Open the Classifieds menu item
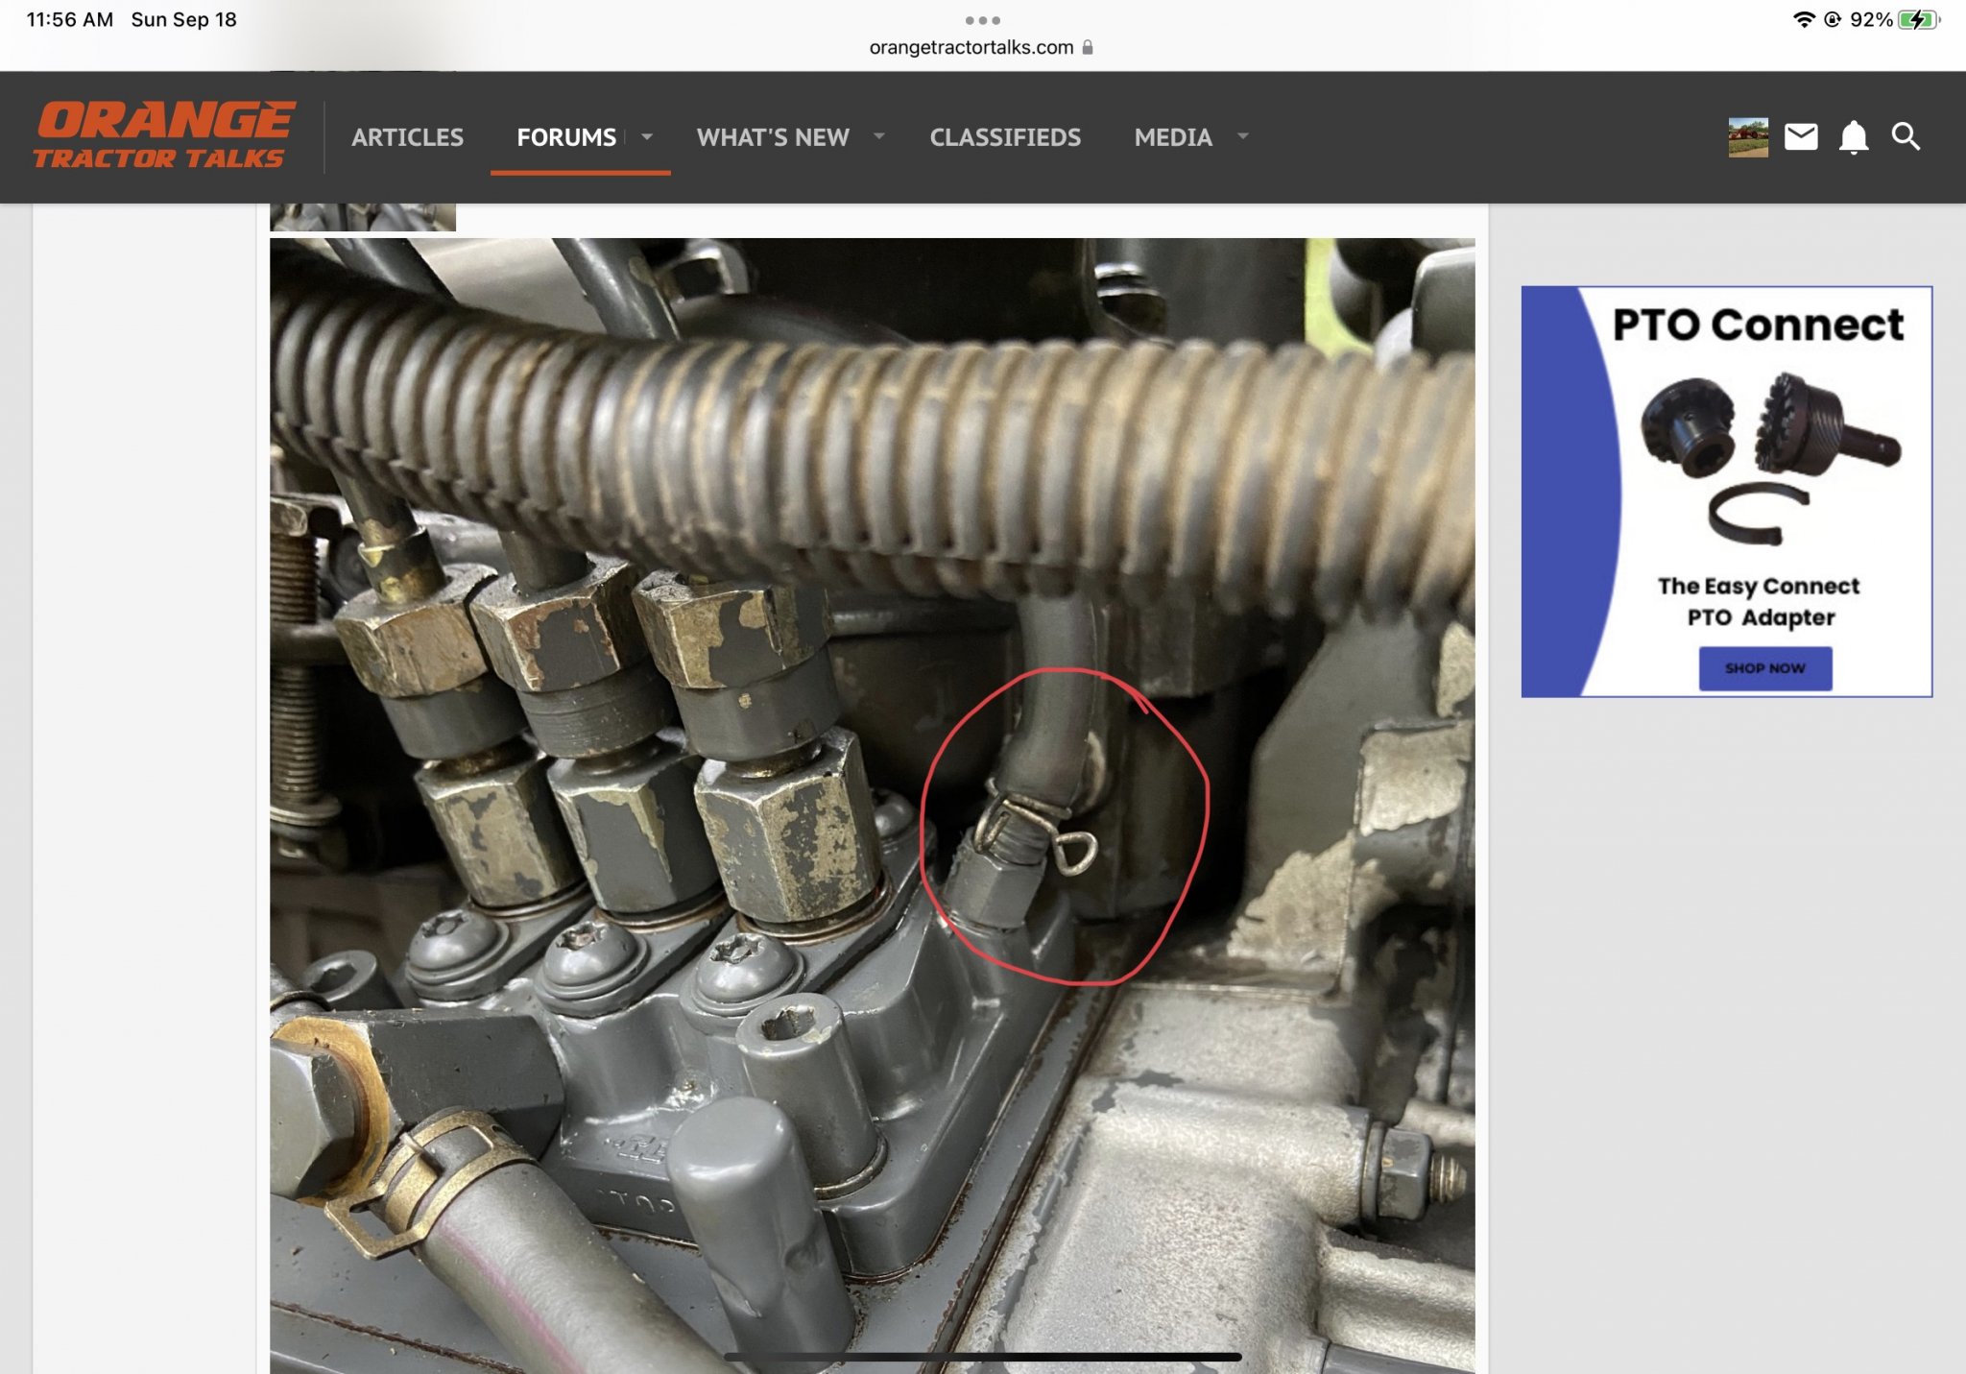 click(x=1005, y=137)
